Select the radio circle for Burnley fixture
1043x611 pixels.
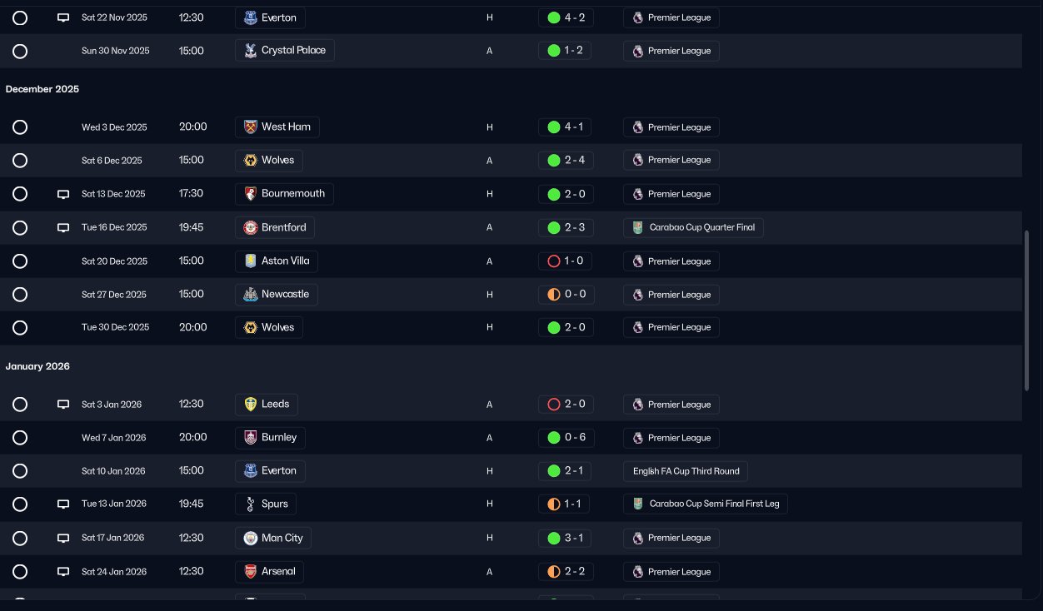pyautogui.click(x=20, y=438)
